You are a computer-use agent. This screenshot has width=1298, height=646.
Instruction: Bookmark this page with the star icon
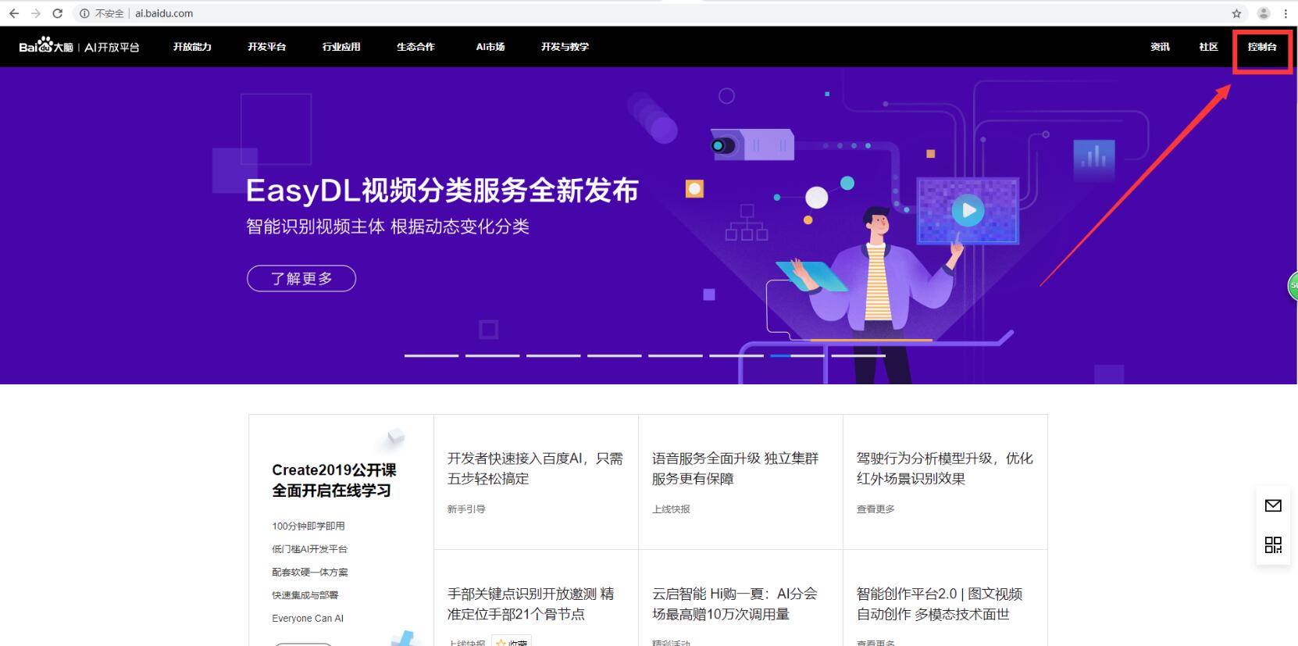(1236, 13)
